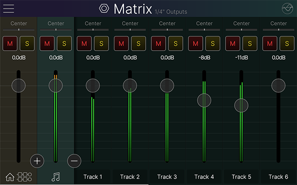
Task: Click the Track 5 name label
Action: (x=241, y=177)
